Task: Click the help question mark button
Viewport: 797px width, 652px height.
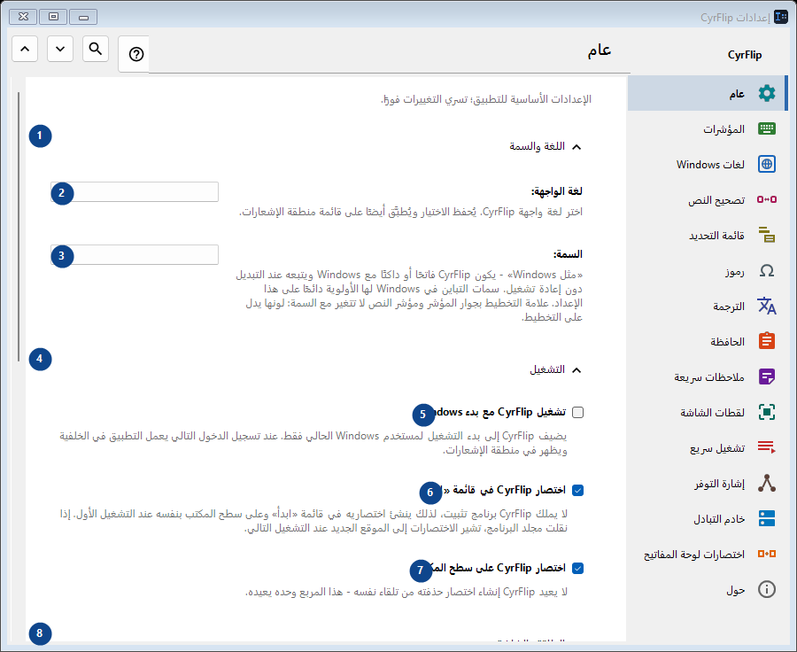Action: pos(135,54)
